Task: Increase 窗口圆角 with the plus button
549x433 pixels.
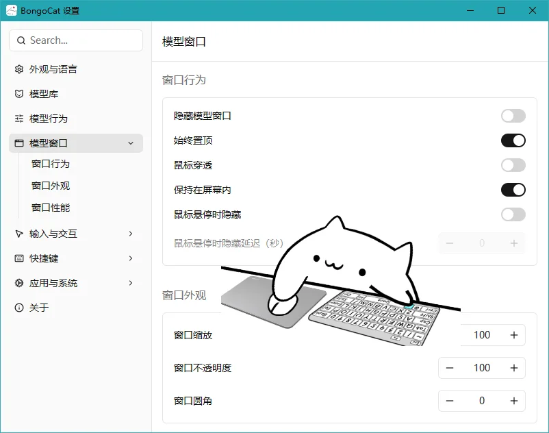Action: pyautogui.click(x=513, y=401)
